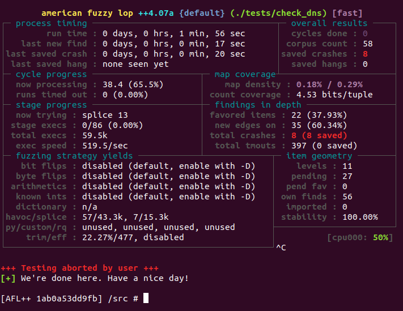Click the favored items value '22 (37.93%)'
Viewport: 403px width, 311px height.
pos(319,115)
